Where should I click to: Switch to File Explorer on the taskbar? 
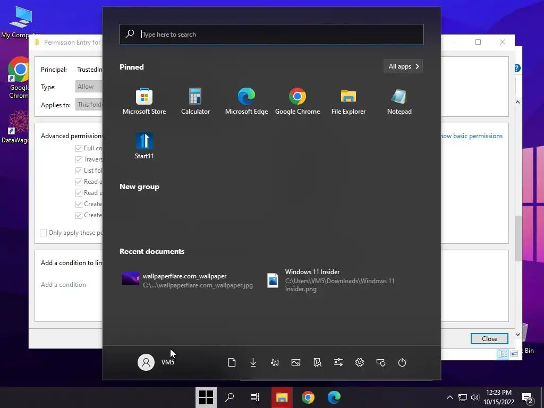[x=282, y=397]
